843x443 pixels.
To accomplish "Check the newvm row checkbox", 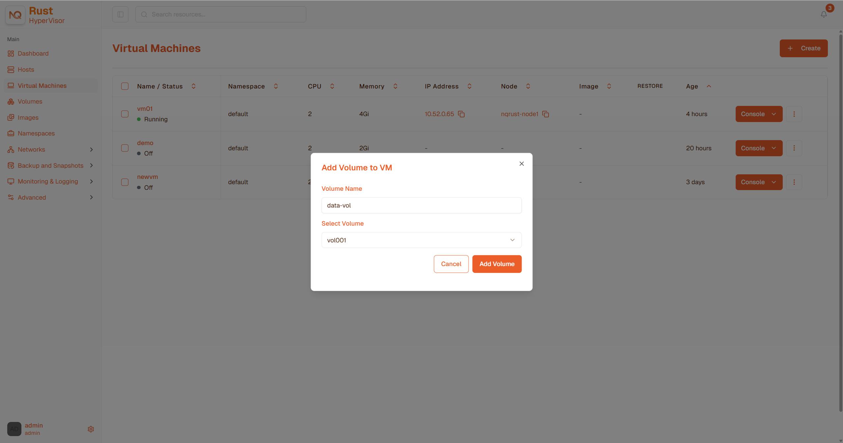I will [125, 182].
